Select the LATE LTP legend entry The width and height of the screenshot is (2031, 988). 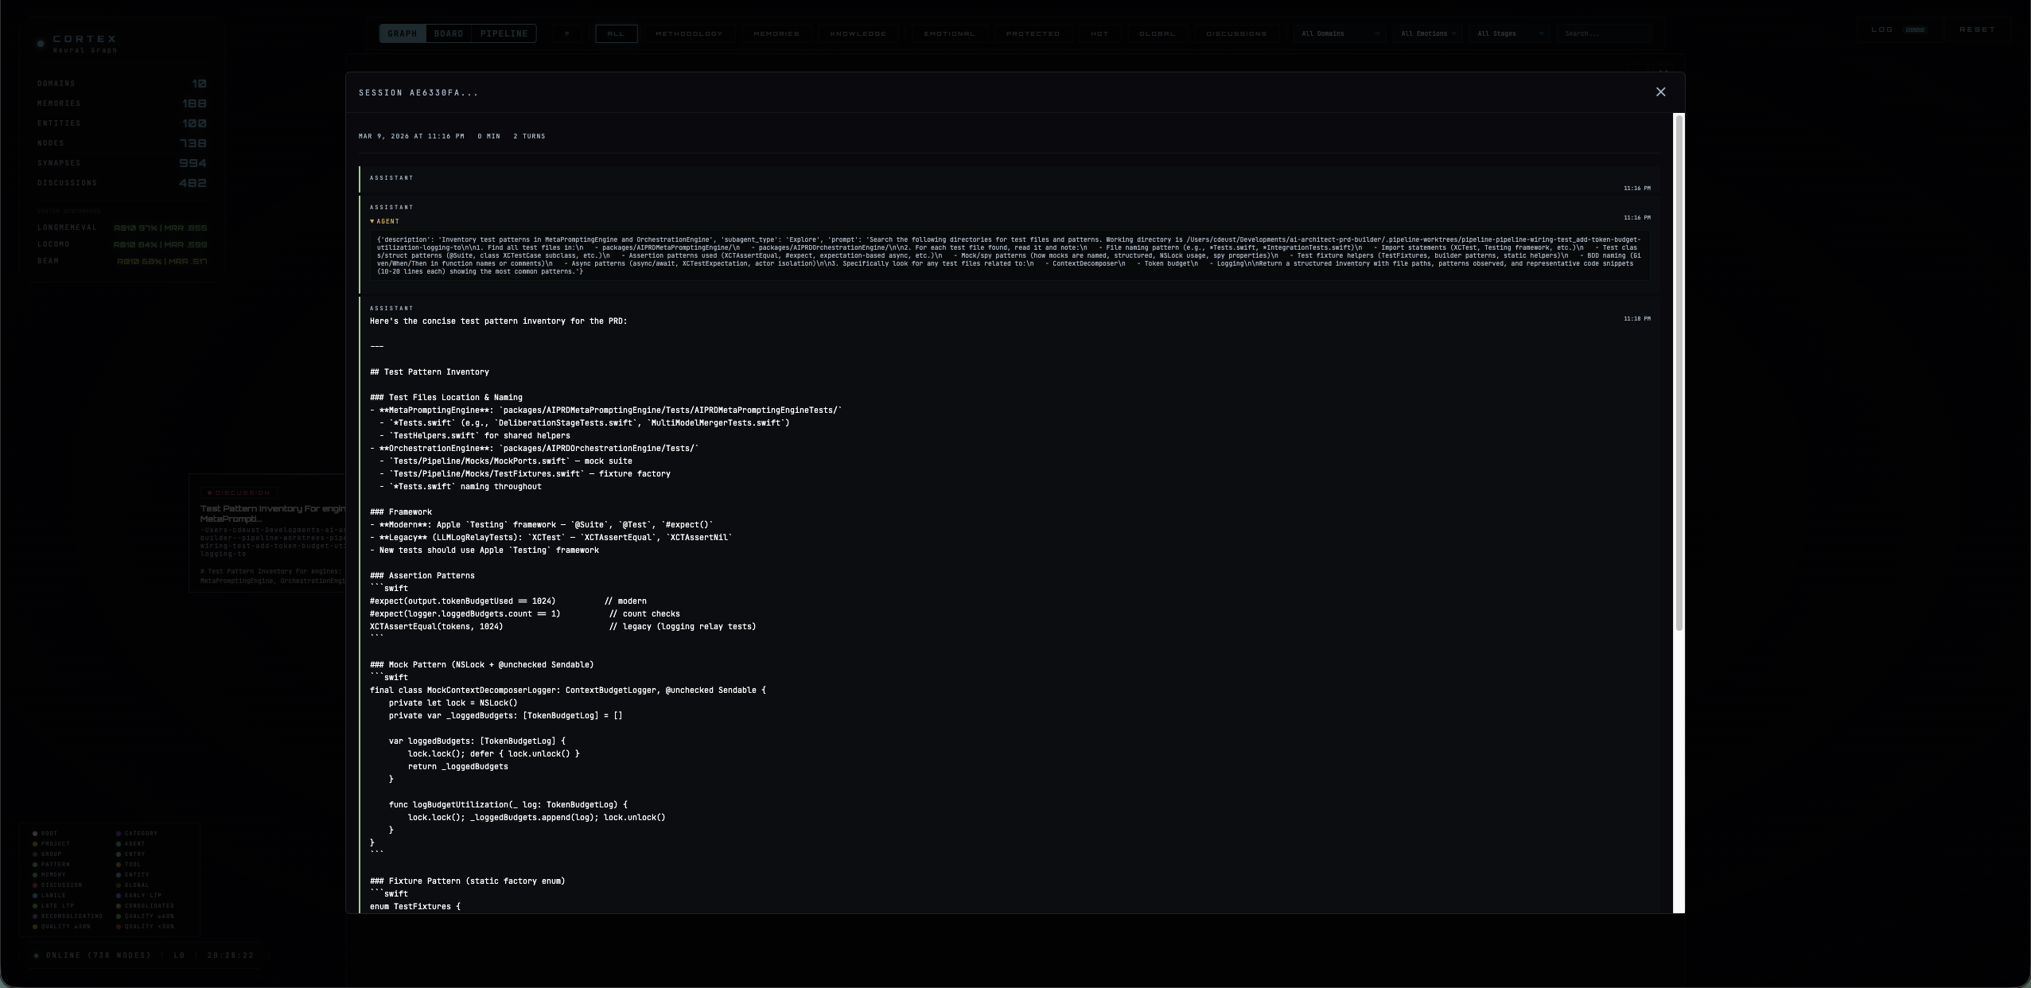coord(53,906)
